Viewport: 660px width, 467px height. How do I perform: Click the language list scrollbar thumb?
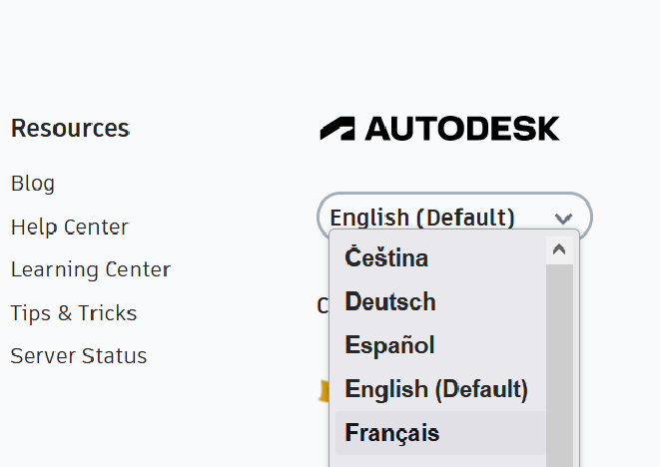pyautogui.click(x=559, y=339)
